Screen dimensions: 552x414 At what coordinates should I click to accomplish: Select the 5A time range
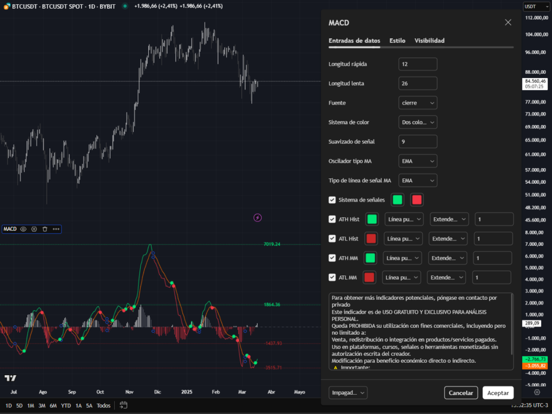coord(89,405)
